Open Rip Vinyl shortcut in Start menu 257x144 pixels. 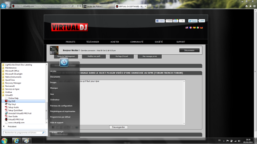(x=12, y=104)
